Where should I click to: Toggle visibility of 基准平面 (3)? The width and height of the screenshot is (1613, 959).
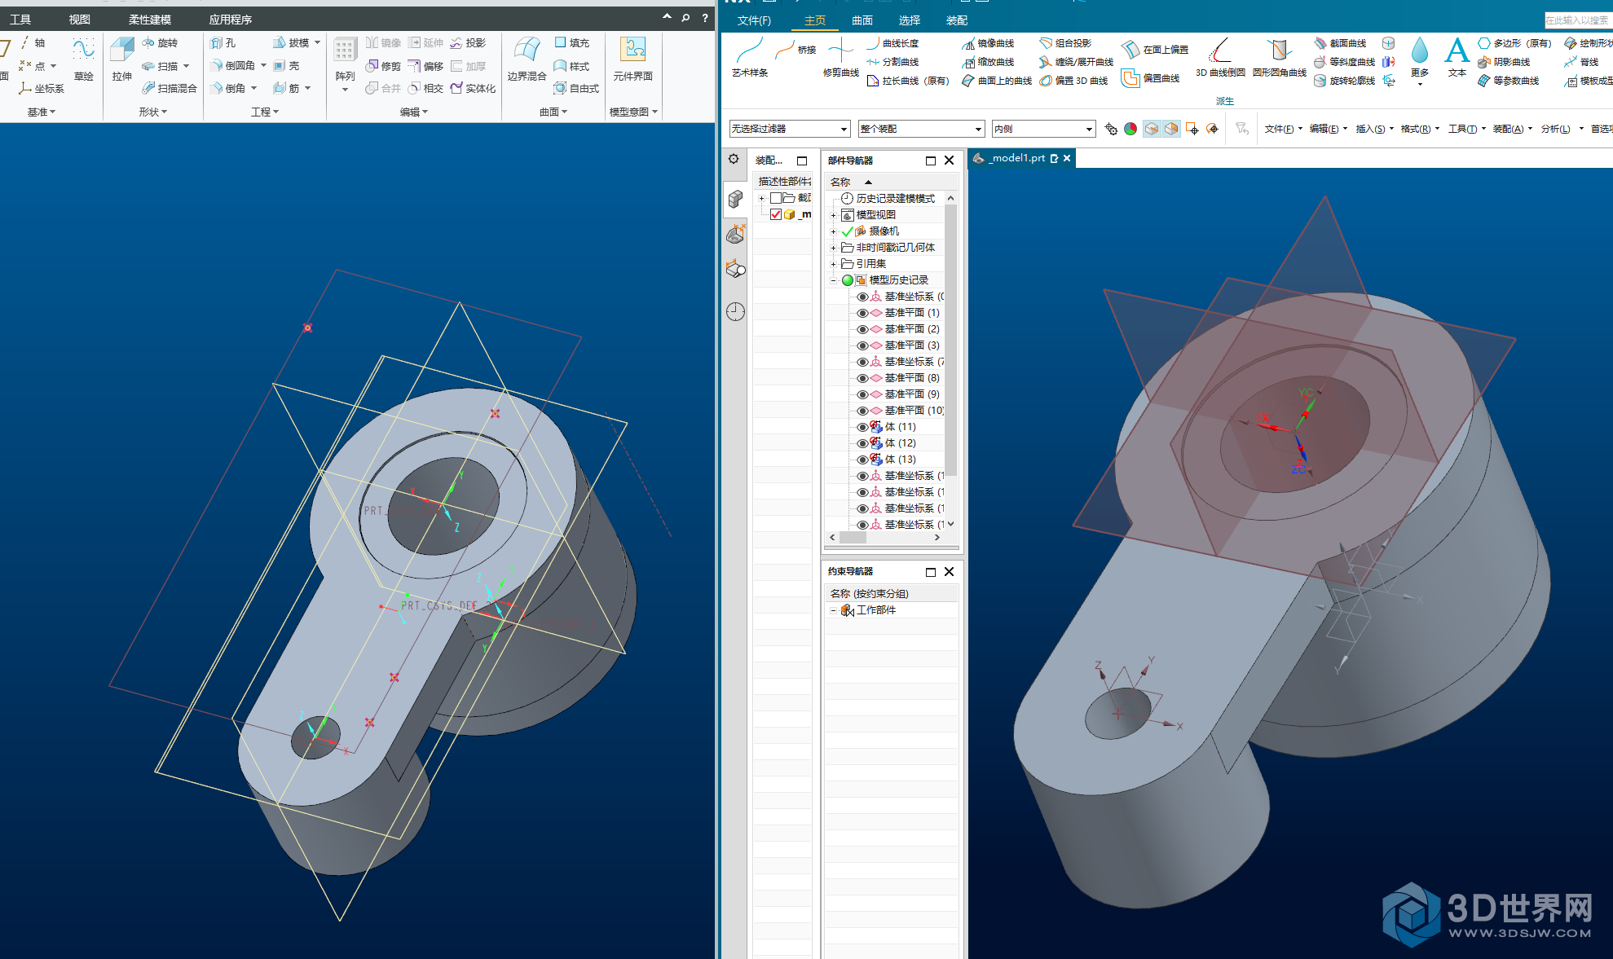862,345
